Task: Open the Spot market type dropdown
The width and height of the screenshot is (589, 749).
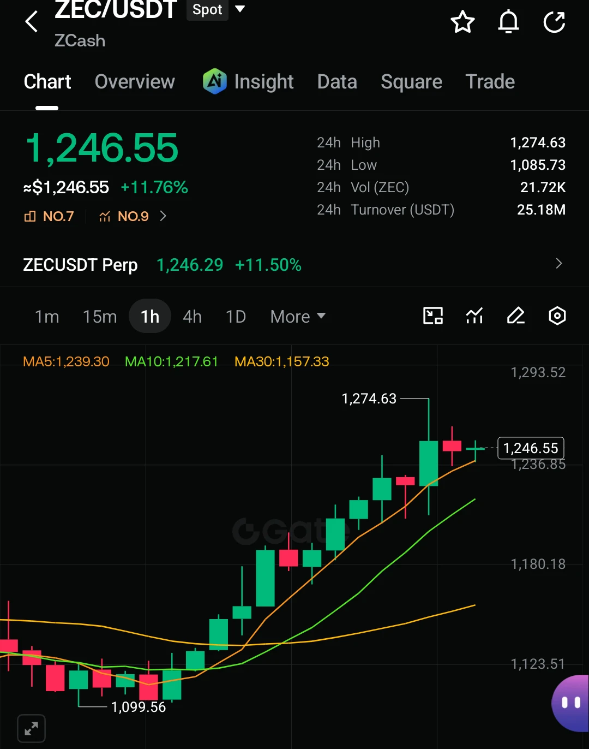Action: (x=216, y=9)
